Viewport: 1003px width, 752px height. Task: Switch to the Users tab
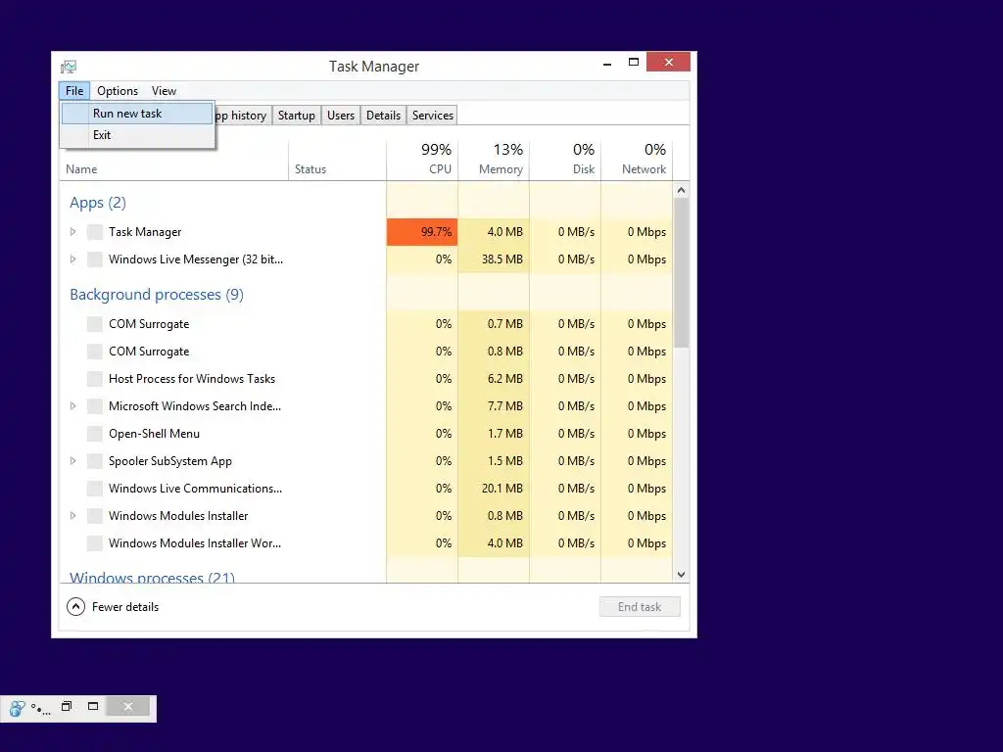[x=341, y=116]
